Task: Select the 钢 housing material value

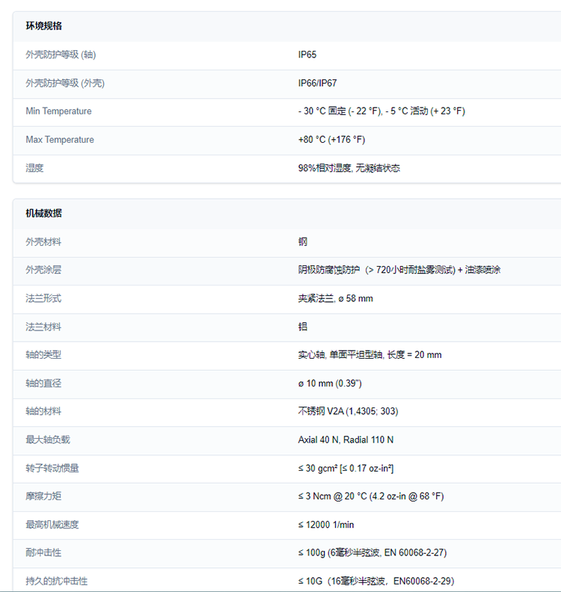Action: tap(303, 241)
